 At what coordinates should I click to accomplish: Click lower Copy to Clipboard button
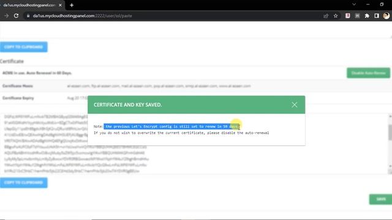23,183
